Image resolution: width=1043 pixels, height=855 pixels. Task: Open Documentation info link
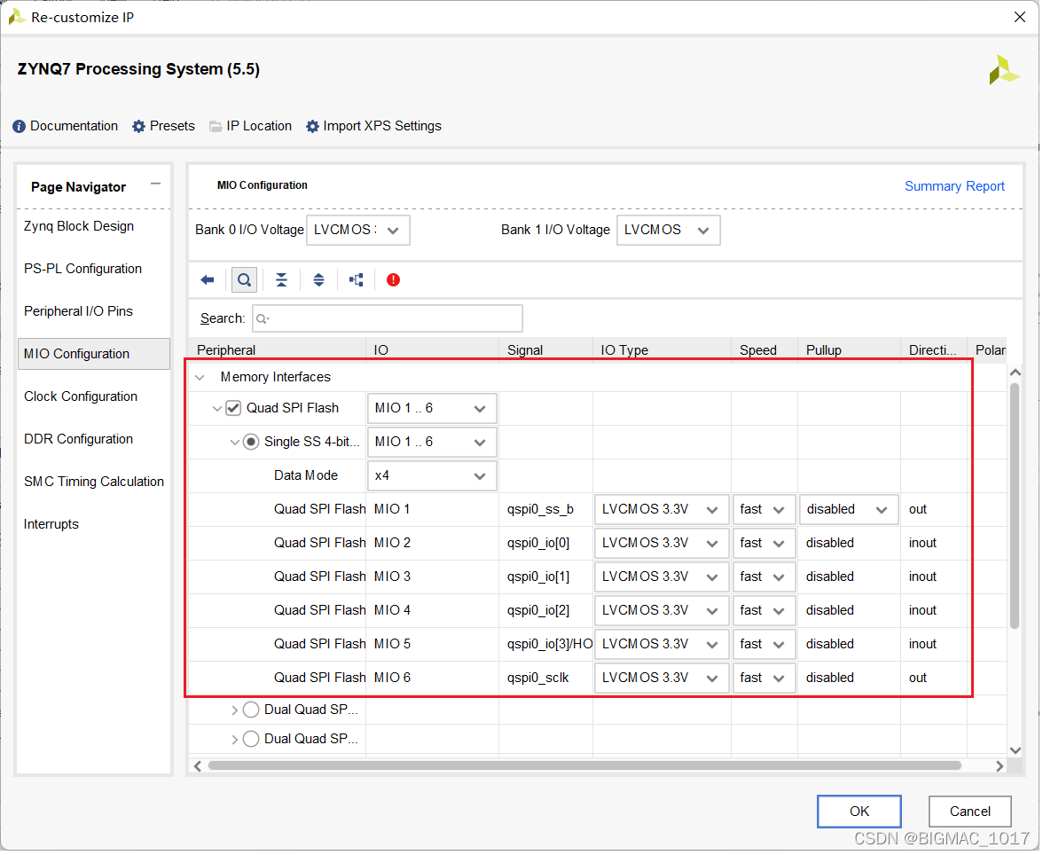[66, 127]
